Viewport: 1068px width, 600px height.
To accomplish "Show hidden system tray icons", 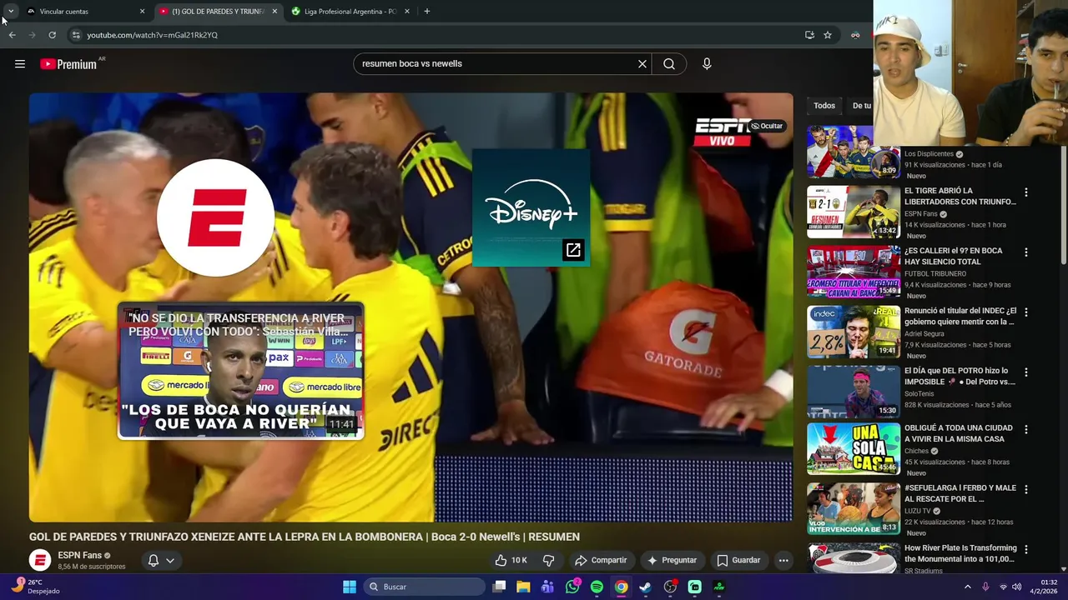I will coord(968,587).
